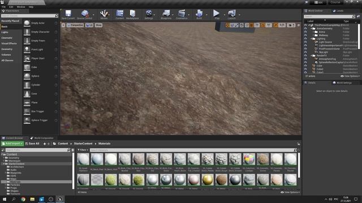Select the Cylinder shape in Place Actors
Image resolution: width=362 pixels, height=203 pixels.
point(41,85)
